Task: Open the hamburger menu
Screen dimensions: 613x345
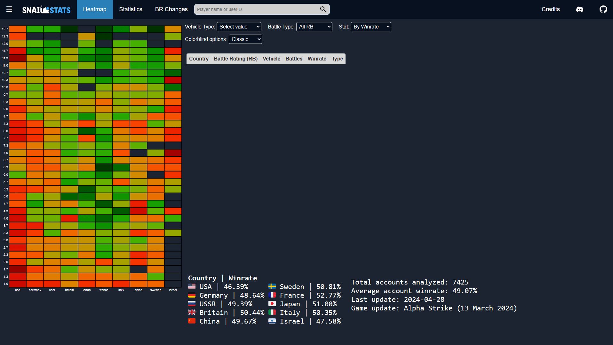Action: pyautogui.click(x=9, y=9)
